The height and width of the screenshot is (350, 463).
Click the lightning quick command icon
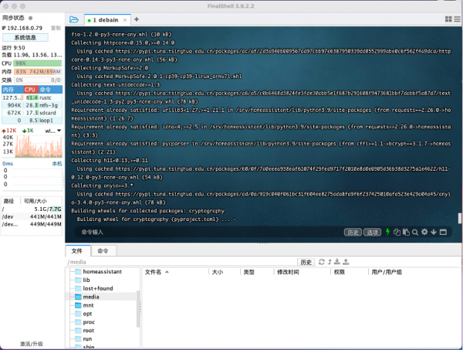(x=388, y=232)
